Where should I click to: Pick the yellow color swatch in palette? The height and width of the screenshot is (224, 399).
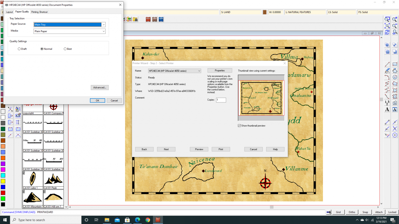pos(3,181)
